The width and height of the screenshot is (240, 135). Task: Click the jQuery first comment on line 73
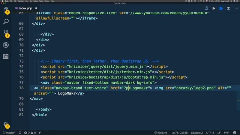click(x=99, y=61)
